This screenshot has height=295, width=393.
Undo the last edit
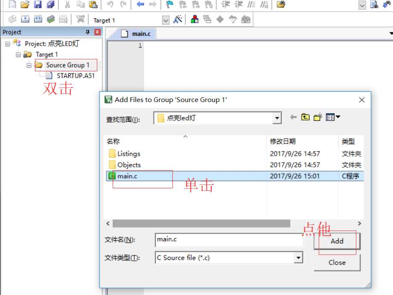(x=110, y=4)
